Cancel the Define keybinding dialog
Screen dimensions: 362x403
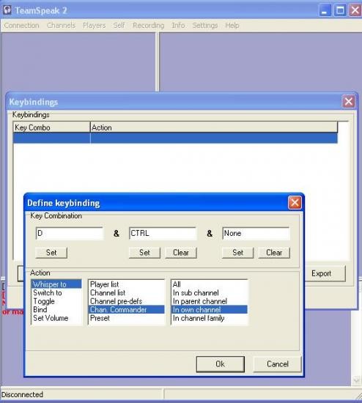277,364
